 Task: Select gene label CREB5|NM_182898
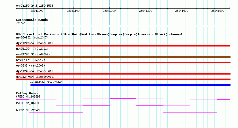28,103
